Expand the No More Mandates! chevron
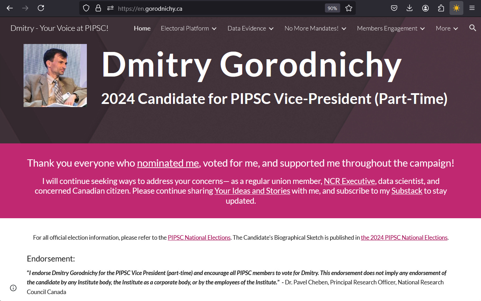Screen dimensions: 481x301 pyautogui.click(x=344, y=29)
